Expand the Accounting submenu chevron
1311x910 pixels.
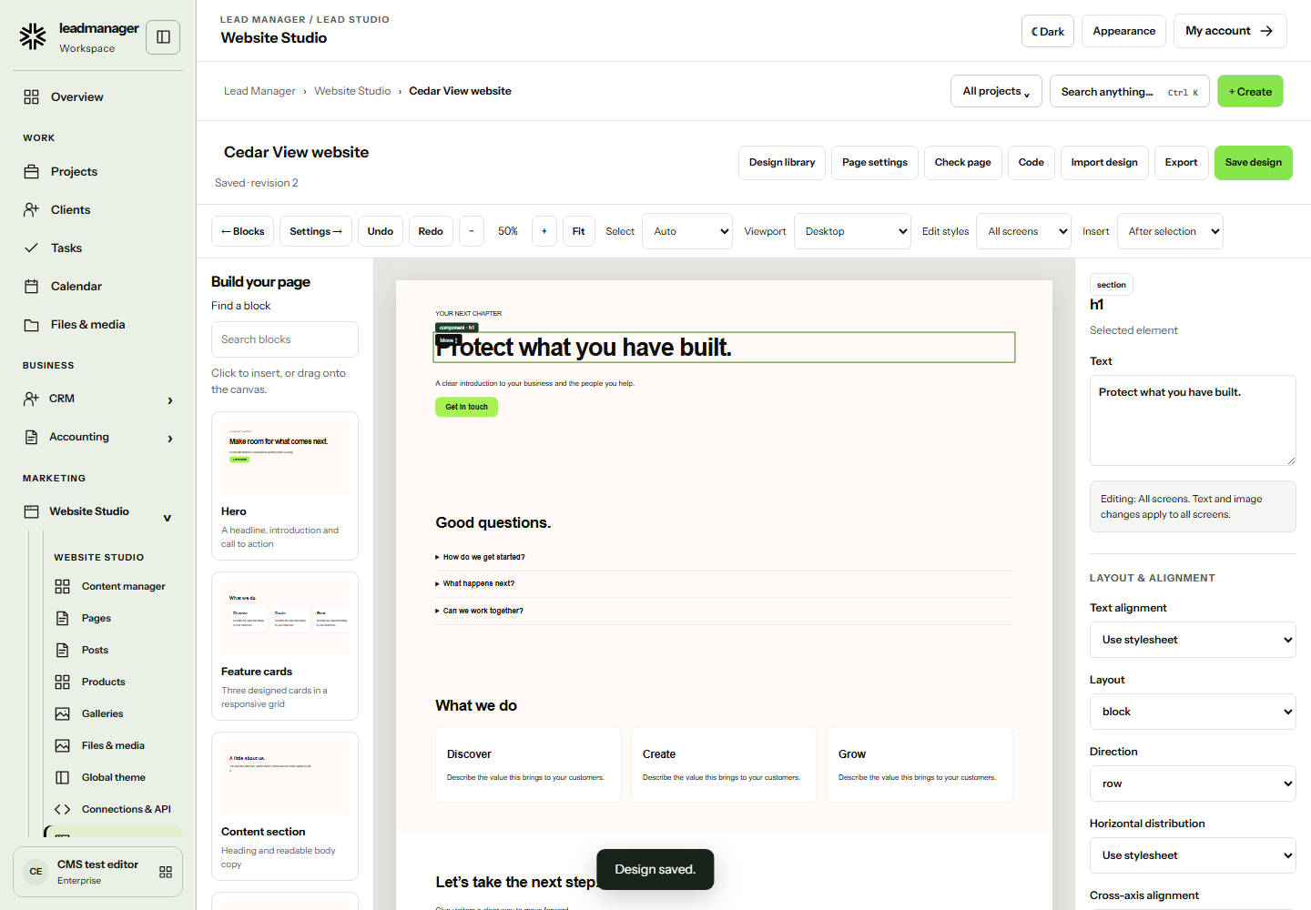tap(170, 439)
